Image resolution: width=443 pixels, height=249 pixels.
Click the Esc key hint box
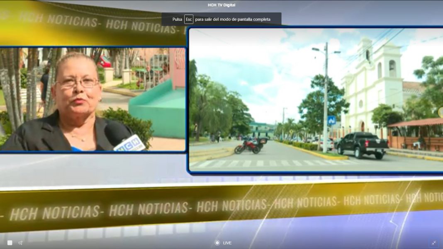pyautogui.click(x=189, y=19)
